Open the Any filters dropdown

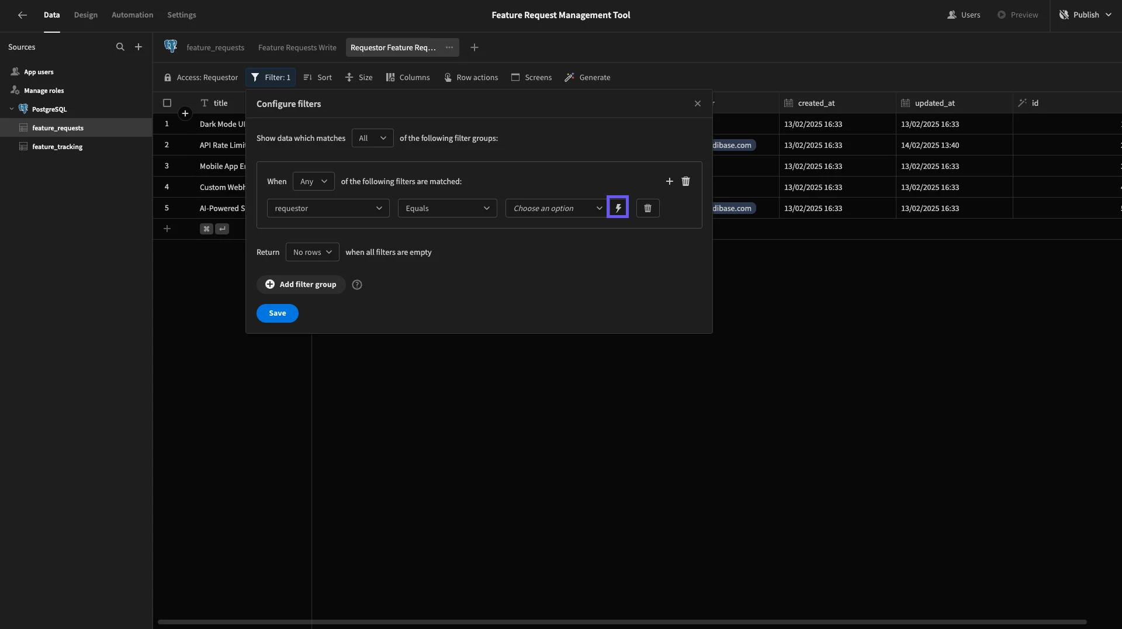coord(313,181)
